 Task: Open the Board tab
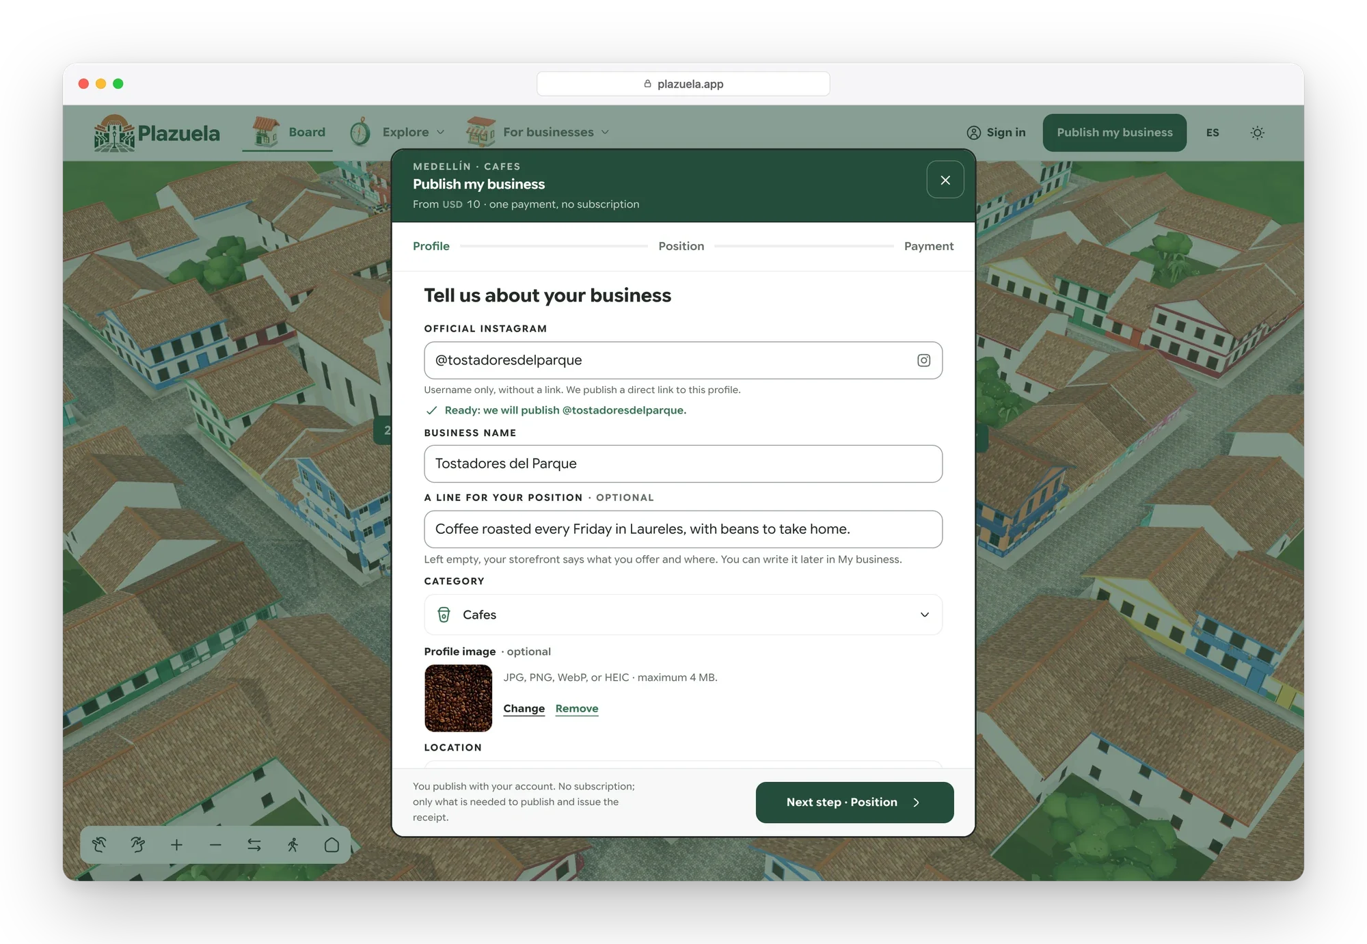[x=288, y=132]
